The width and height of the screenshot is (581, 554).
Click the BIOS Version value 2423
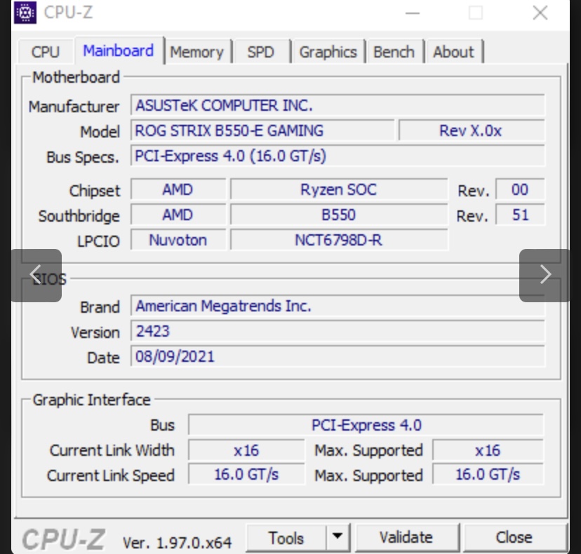[338, 331]
